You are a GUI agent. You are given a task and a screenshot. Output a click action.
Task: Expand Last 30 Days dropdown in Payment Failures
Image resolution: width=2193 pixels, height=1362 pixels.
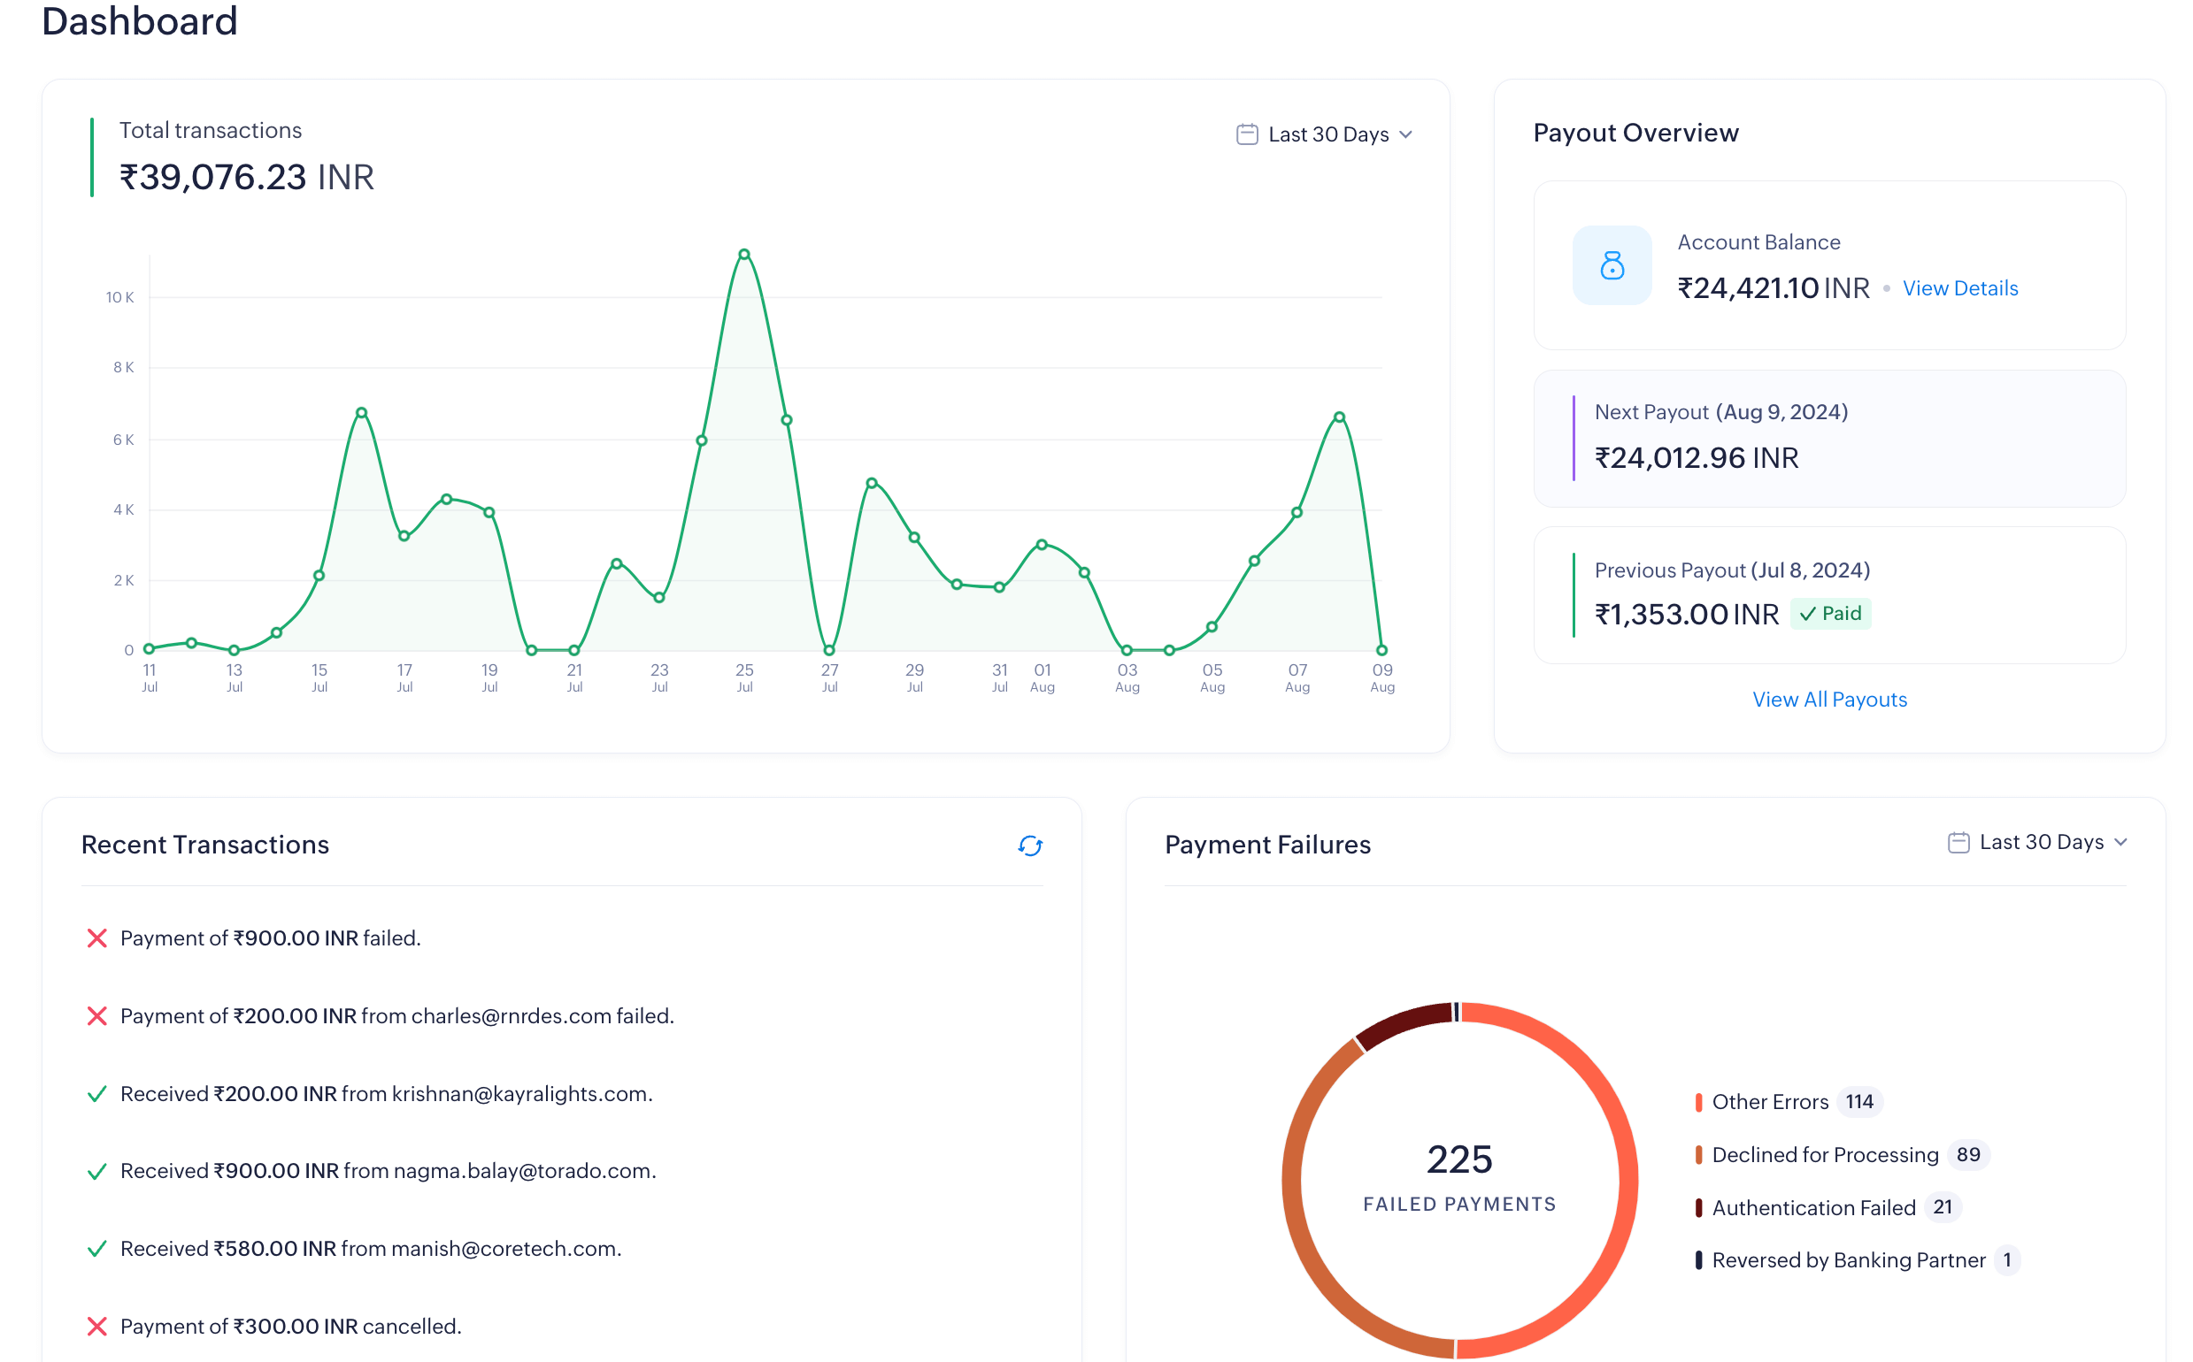(2041, 842)
